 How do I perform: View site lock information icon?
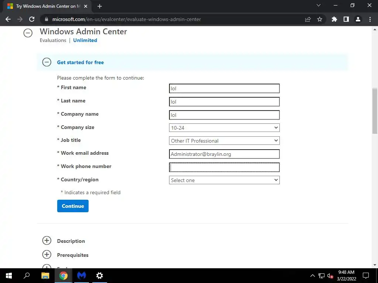pyautogui.click(x=47, y=19)
